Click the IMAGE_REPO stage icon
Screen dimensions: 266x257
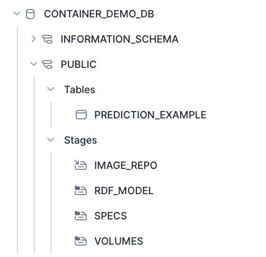click(81, 165)
